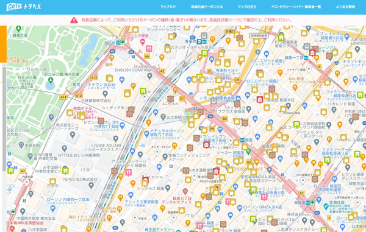The width and height of the screenshot is (366, 232).
Task: Open green store marker at みずほ銀行 内幸町本部ビル
Action: tap(65, 171)
